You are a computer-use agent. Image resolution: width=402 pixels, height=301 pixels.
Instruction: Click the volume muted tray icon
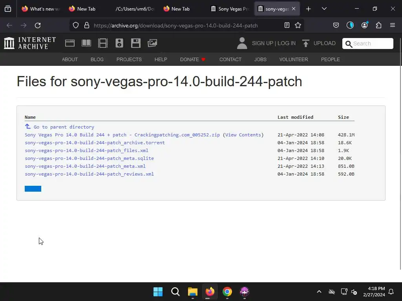pos(354,292)
